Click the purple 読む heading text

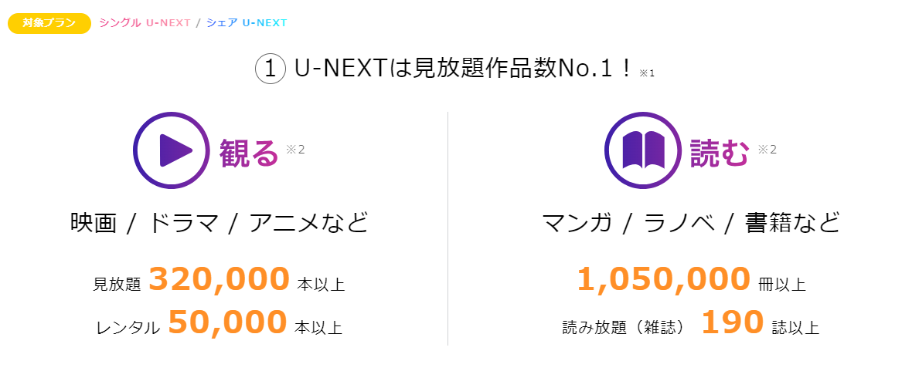click(720, 153)
